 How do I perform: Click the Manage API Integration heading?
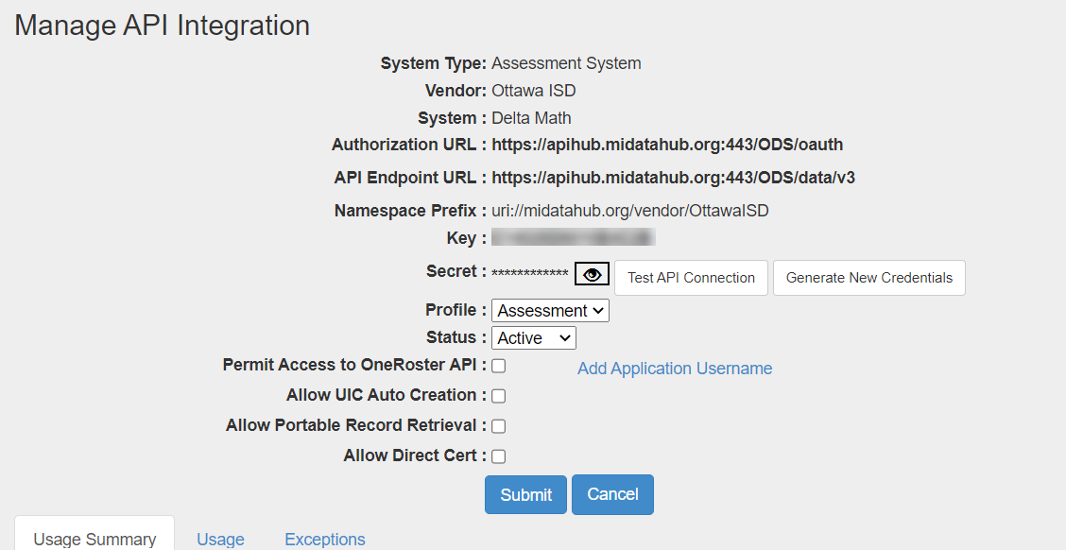click(163, 26)
